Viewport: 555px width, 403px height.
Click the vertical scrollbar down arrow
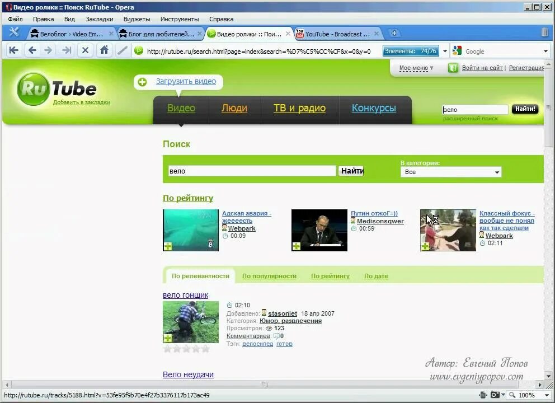(x=548, y=376)
